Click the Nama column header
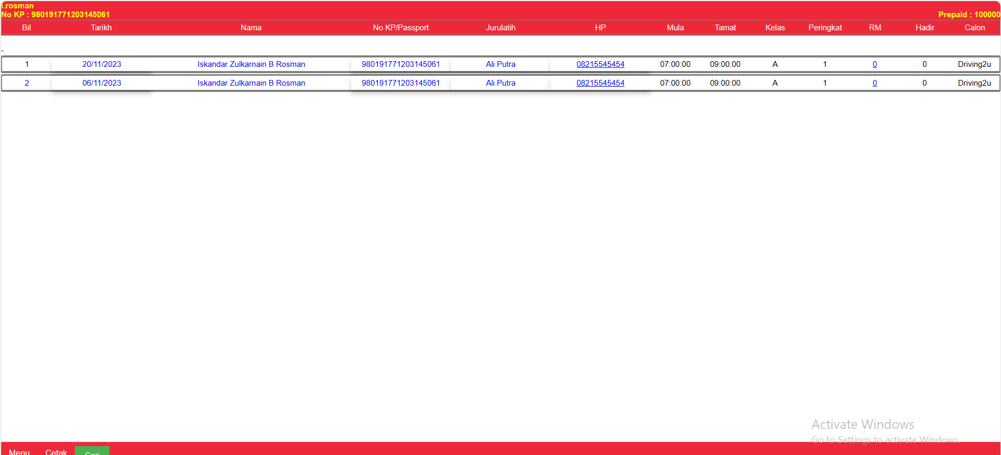 251,28
